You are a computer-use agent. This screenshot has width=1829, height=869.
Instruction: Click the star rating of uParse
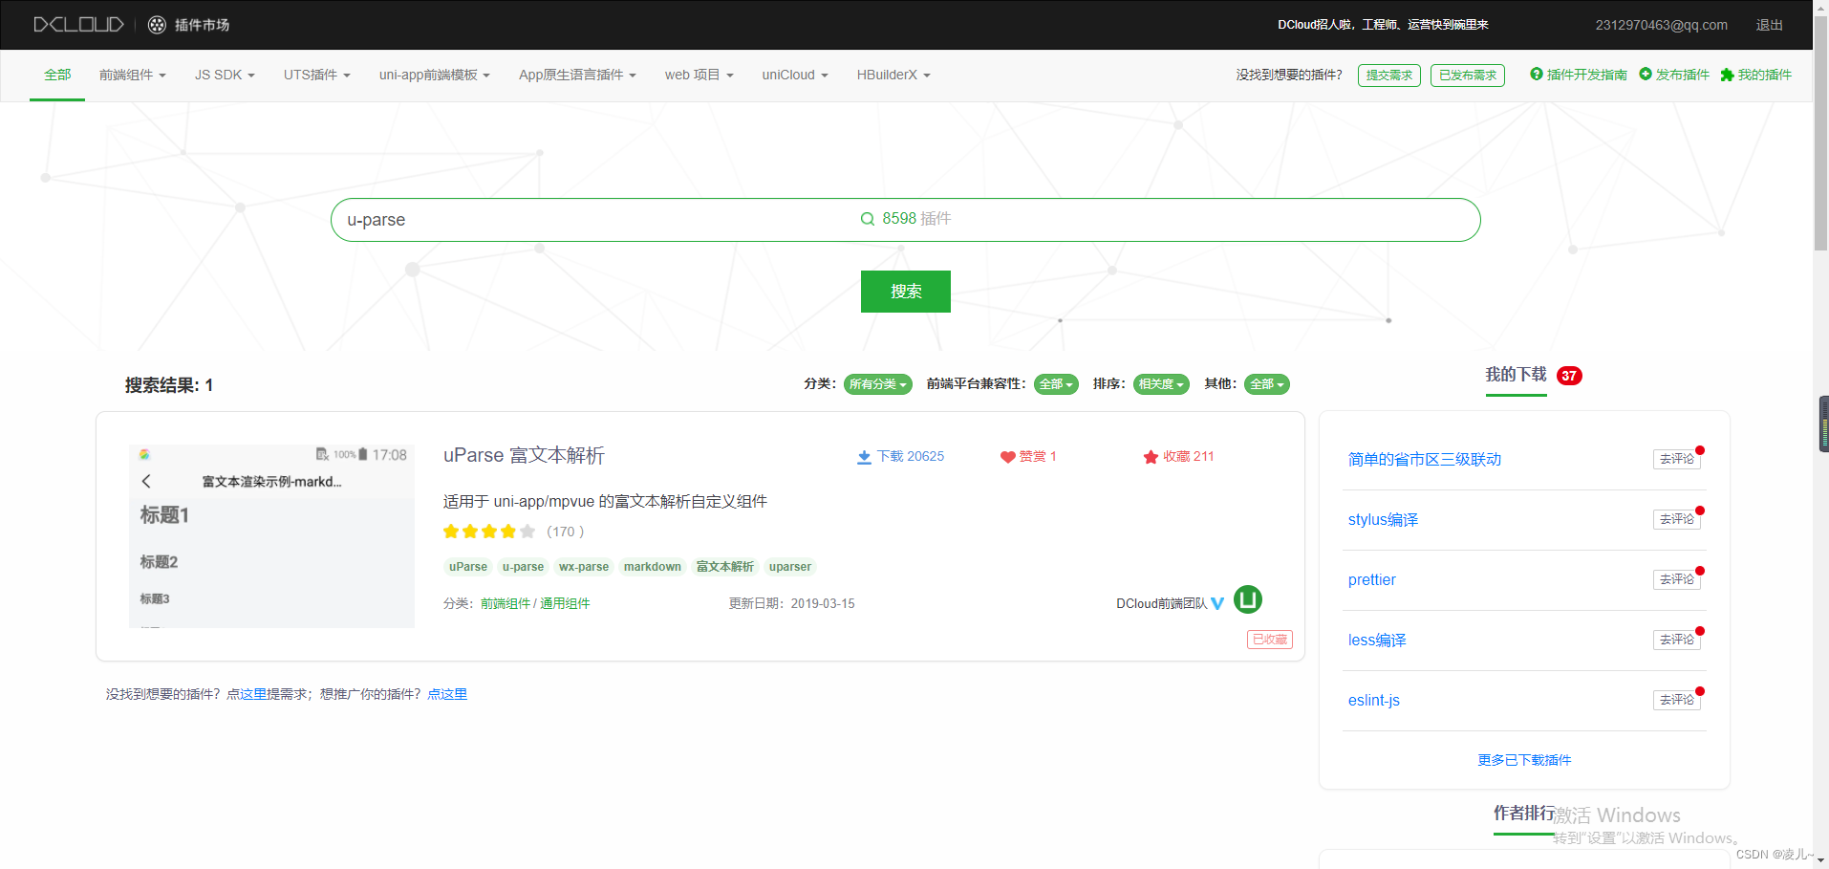(x=489, y=532)
